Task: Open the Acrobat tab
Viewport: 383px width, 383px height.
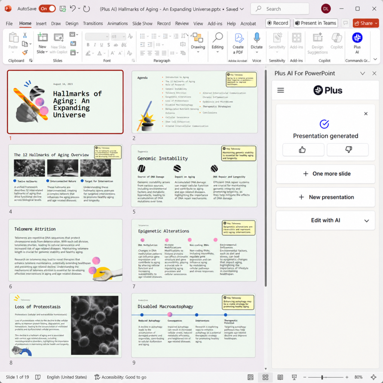Action: pyautogui.click(x=248, y=24)
